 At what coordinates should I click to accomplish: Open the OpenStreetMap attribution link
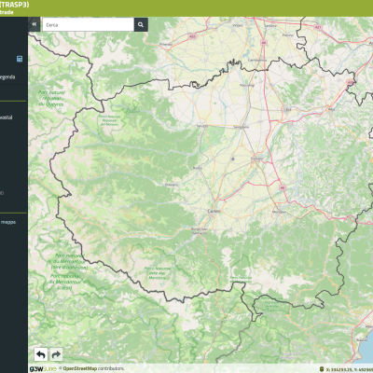point(80,368)
